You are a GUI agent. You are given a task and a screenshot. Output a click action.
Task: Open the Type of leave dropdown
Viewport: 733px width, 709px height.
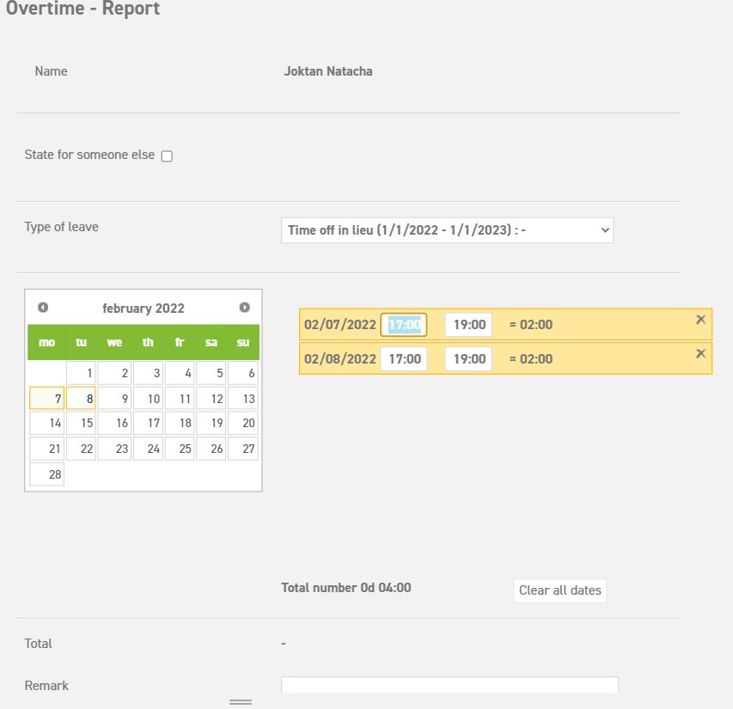[x=447, y=230]
